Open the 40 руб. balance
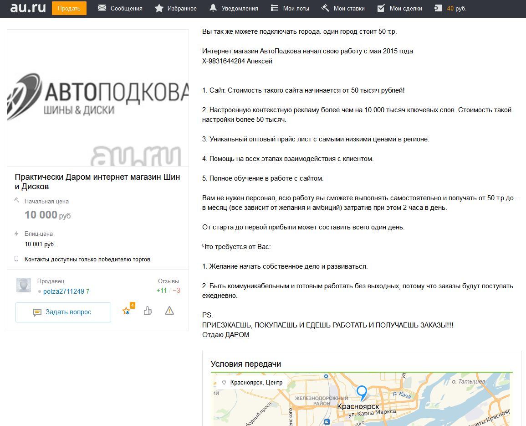 coord(457,8)
